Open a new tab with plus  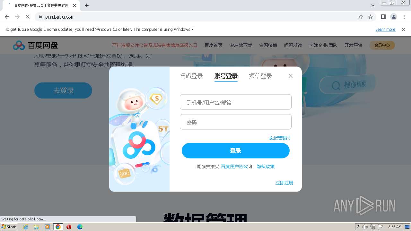(87, 5)
